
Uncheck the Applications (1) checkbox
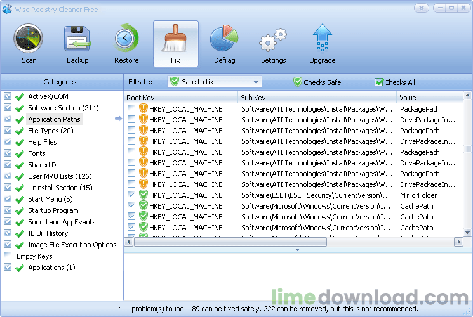8,267
